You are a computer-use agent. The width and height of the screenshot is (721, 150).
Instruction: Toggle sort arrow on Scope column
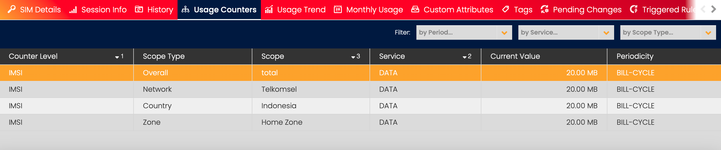[x=353, y=57]
